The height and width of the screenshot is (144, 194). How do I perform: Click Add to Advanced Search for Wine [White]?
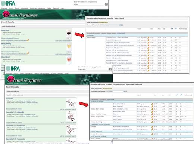(63, 54)
